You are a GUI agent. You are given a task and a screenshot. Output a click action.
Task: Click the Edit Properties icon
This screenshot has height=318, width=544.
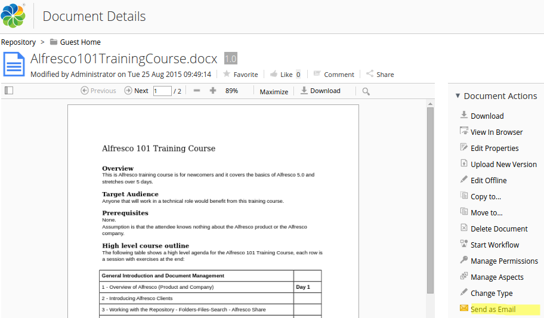(x=464, y=147)
